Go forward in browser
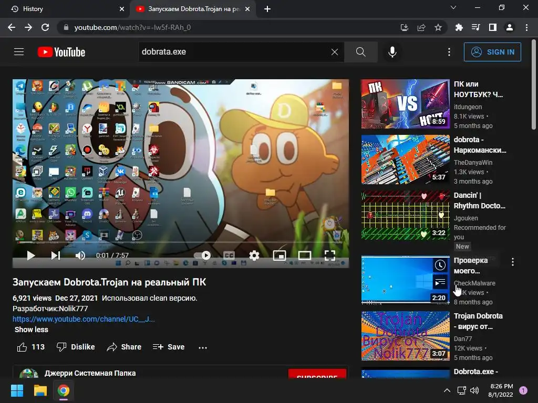Viewport: 538px width, 403px height. coord(28,27)
